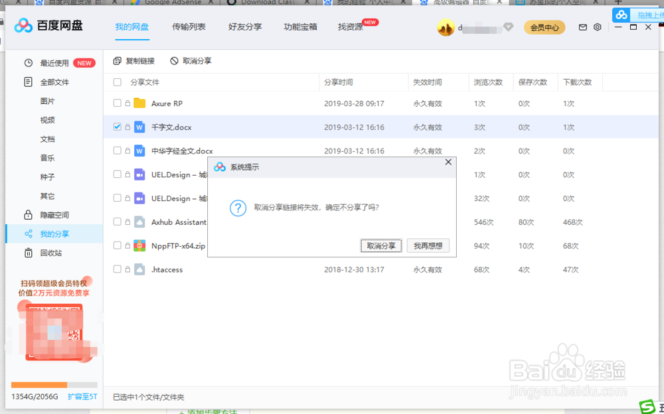Screen dimensions: 664x414
Task: Click the 我再想想 button
Action: pos(428,245)
